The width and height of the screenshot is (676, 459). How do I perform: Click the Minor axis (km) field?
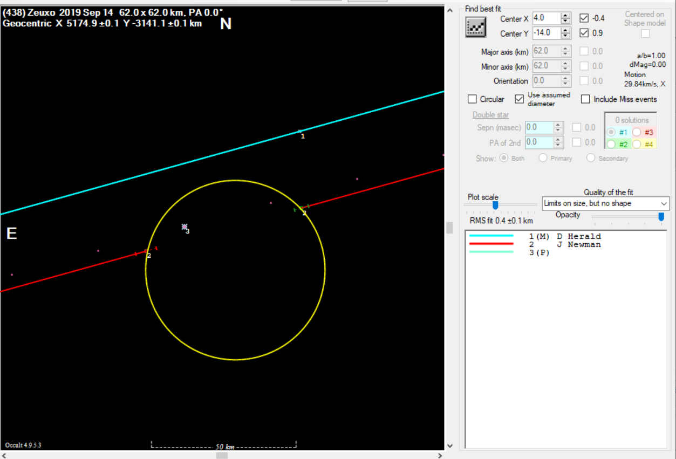point(547,66)
